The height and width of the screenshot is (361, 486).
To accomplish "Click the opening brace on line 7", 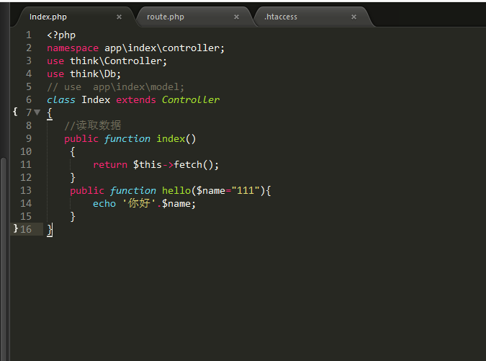I will click(x=50, y=113).
